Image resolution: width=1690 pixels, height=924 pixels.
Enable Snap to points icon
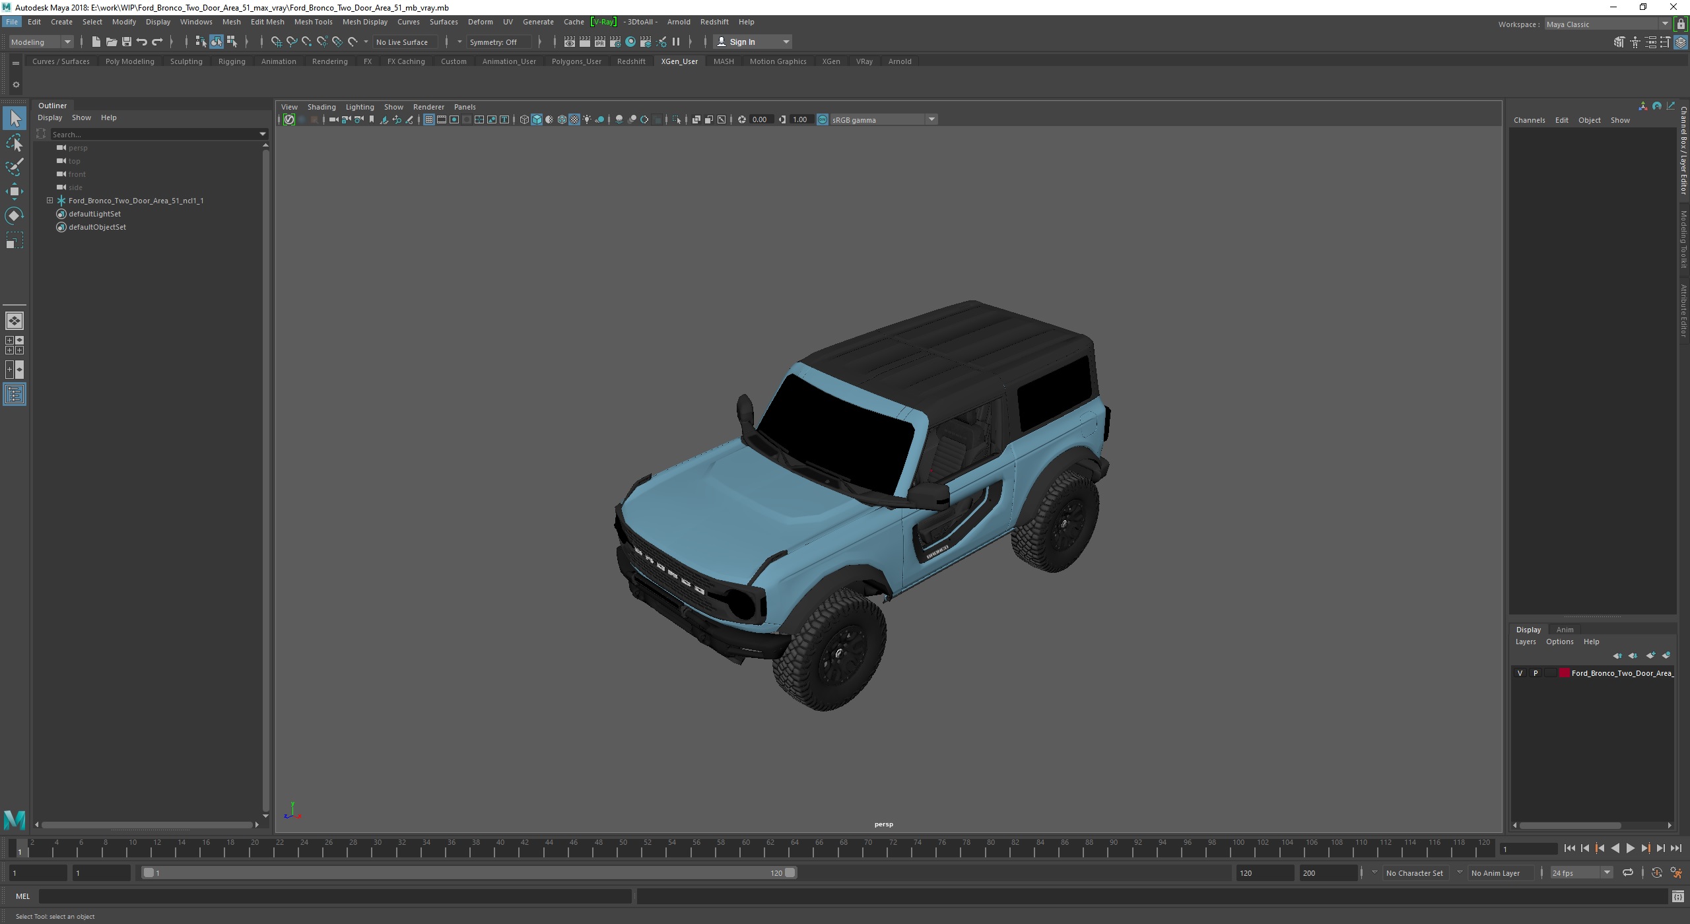tap(306, 42)
